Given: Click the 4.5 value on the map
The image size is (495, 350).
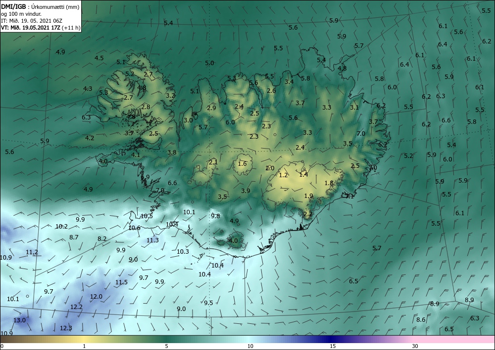Looking at the screenshot, I should pos(99,58).
